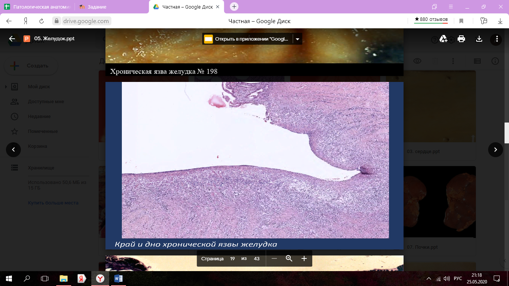Click the page number field showing 19

232,258
